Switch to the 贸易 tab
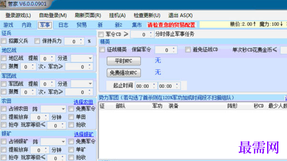Image resolution: width=287 pixels, height=161 pixels. coord(82,25)
